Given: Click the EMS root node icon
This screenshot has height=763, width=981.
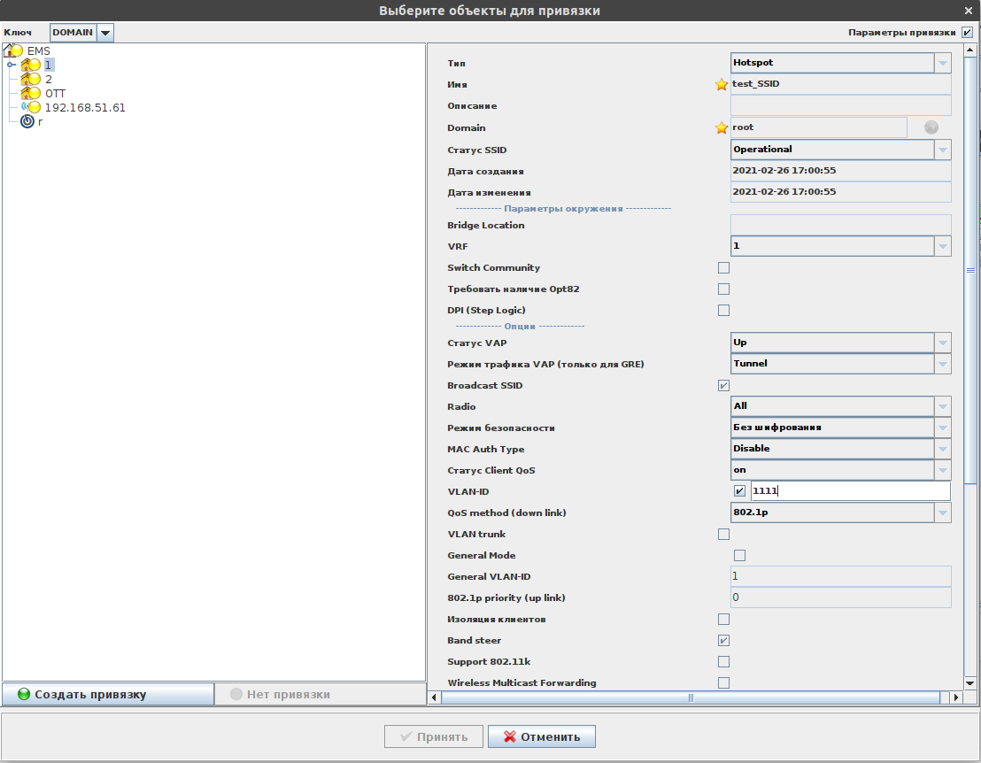Looking at the screenshot, I should (x=13, y=50).
